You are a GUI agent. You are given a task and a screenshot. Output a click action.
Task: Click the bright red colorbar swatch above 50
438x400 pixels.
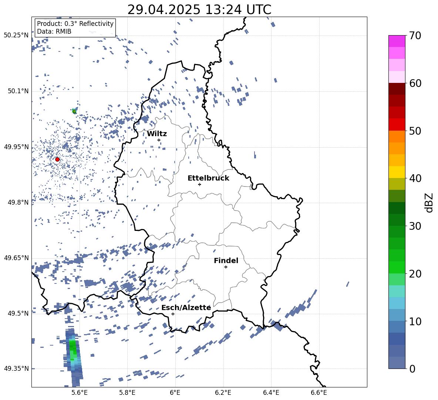tap(397, 125)
